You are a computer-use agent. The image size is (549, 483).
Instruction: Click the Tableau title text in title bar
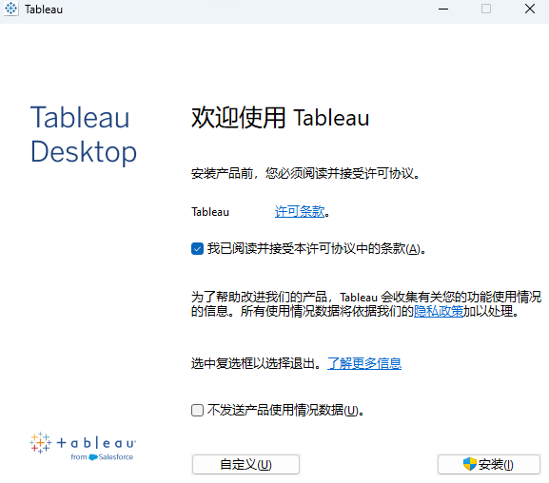pyautogui.click(x=44, y=10)
